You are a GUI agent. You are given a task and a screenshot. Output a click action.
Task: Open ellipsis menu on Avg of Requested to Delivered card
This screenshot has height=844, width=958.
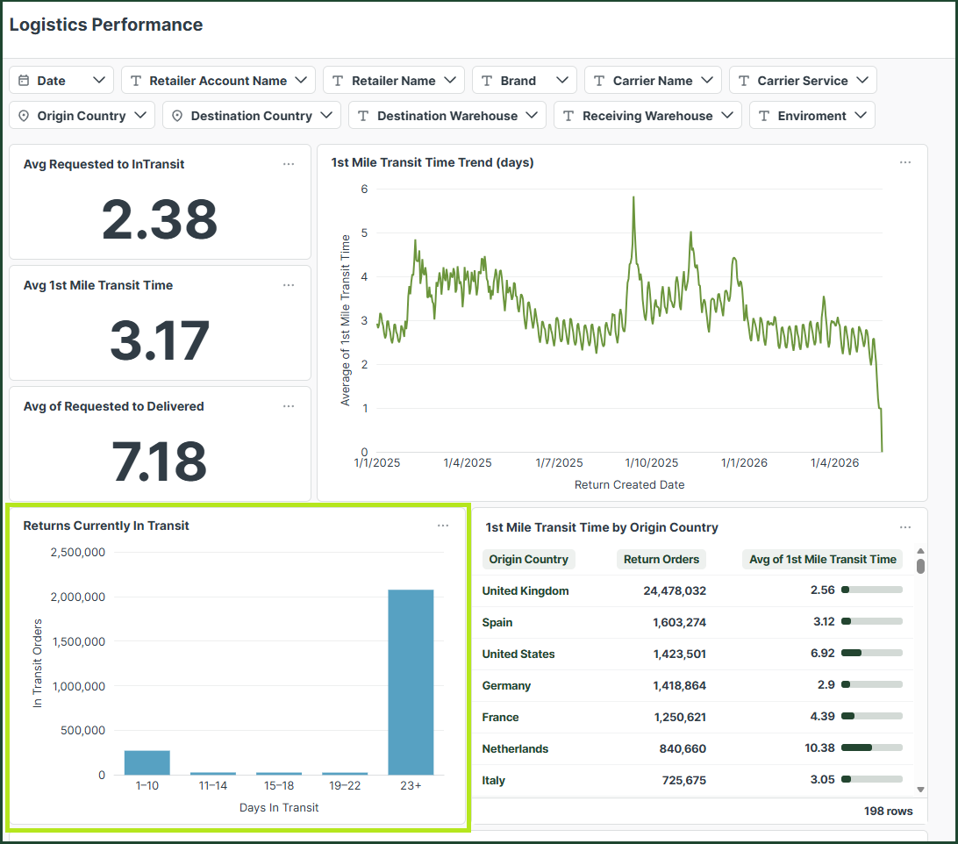click(x=289, y=406)
